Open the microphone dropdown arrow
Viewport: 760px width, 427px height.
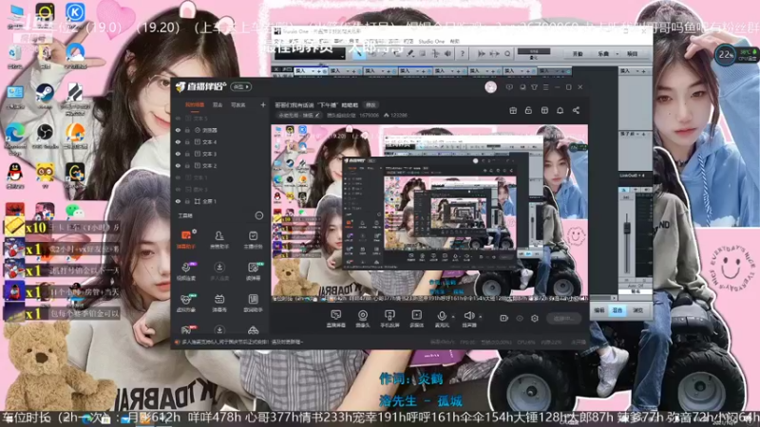(453, 317)
